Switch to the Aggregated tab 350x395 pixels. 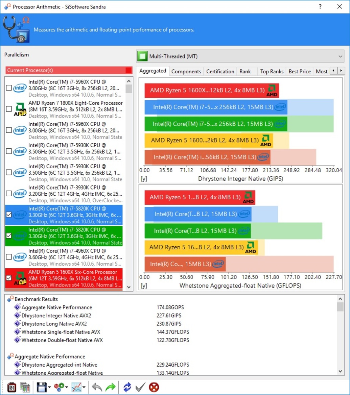tap(153, 71)
